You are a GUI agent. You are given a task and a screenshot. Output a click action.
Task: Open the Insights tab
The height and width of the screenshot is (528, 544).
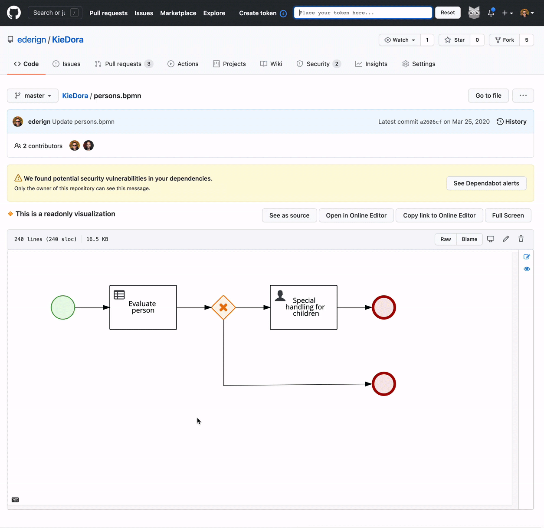point(371,64)
